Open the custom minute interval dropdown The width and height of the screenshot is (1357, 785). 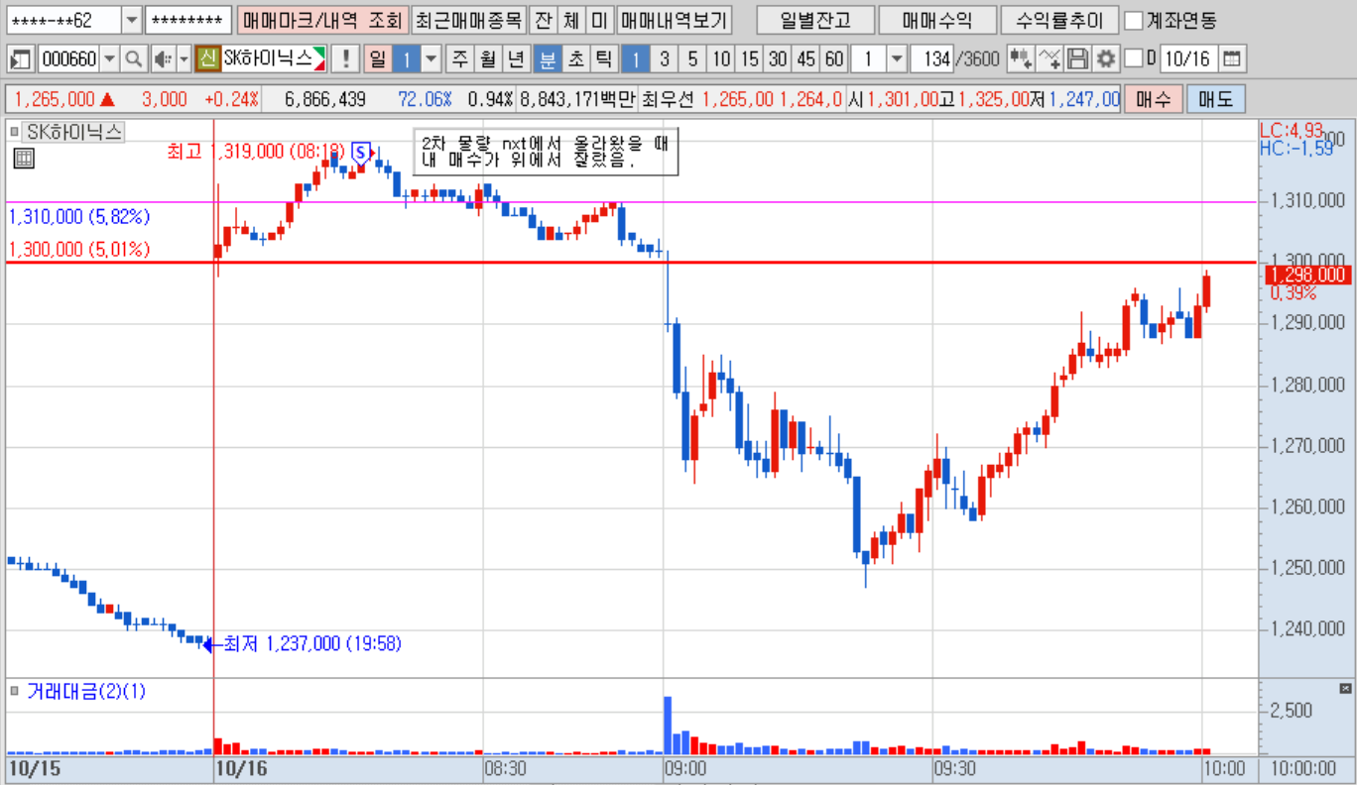898,59
